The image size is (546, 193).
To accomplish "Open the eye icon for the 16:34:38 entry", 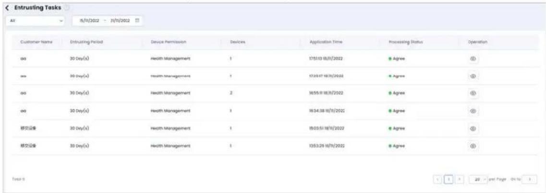I will [x=473, y=111].
